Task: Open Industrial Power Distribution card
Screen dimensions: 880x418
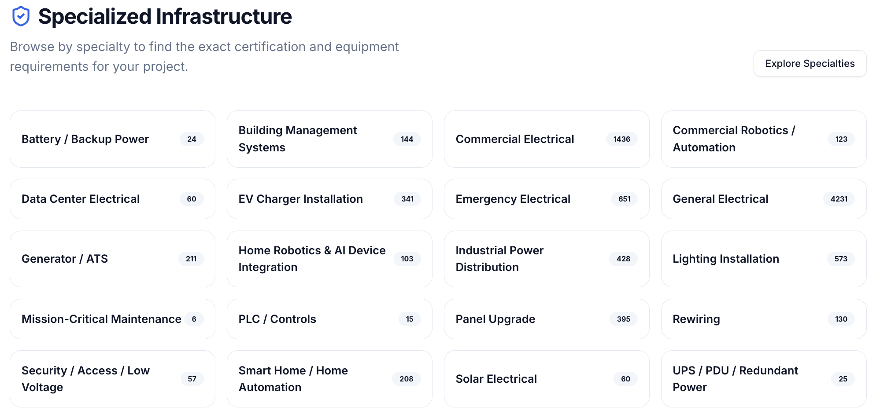Action: coord(547,259)
